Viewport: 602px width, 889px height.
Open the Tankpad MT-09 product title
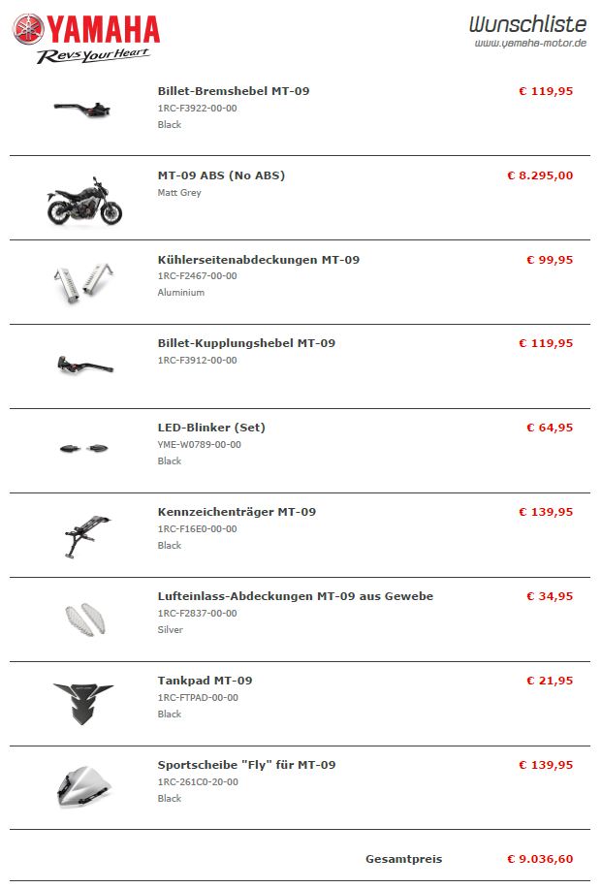pyautogui.click(x=205, y=681)
